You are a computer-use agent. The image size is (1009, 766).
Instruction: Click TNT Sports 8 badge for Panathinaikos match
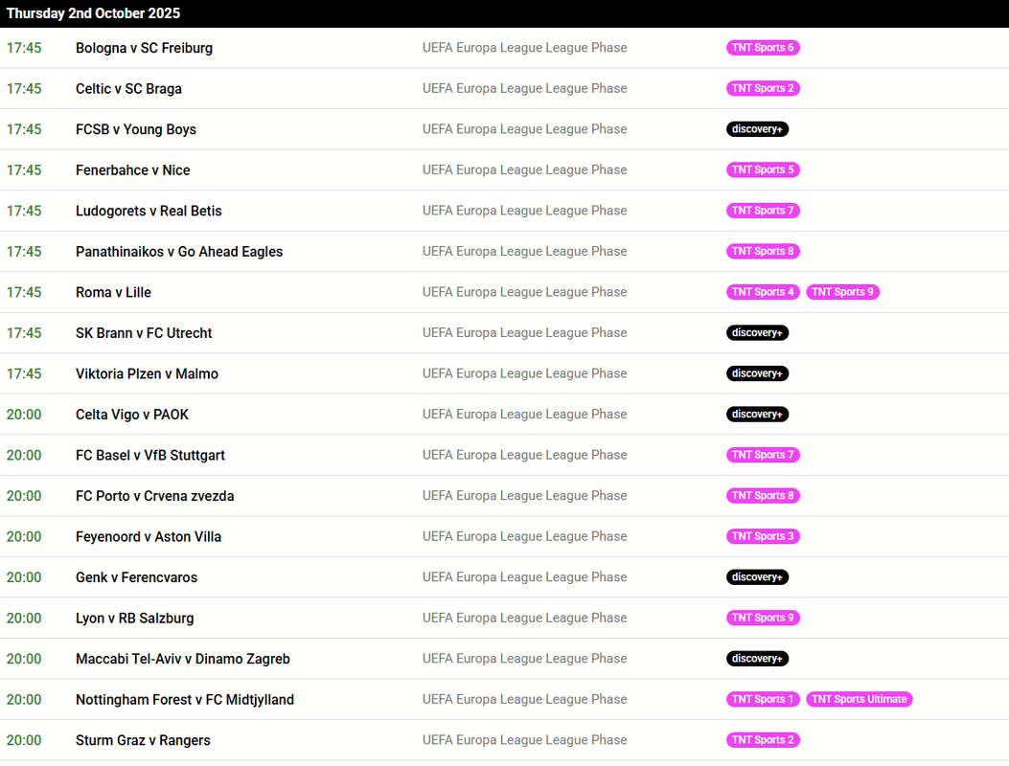coord(763,252)
